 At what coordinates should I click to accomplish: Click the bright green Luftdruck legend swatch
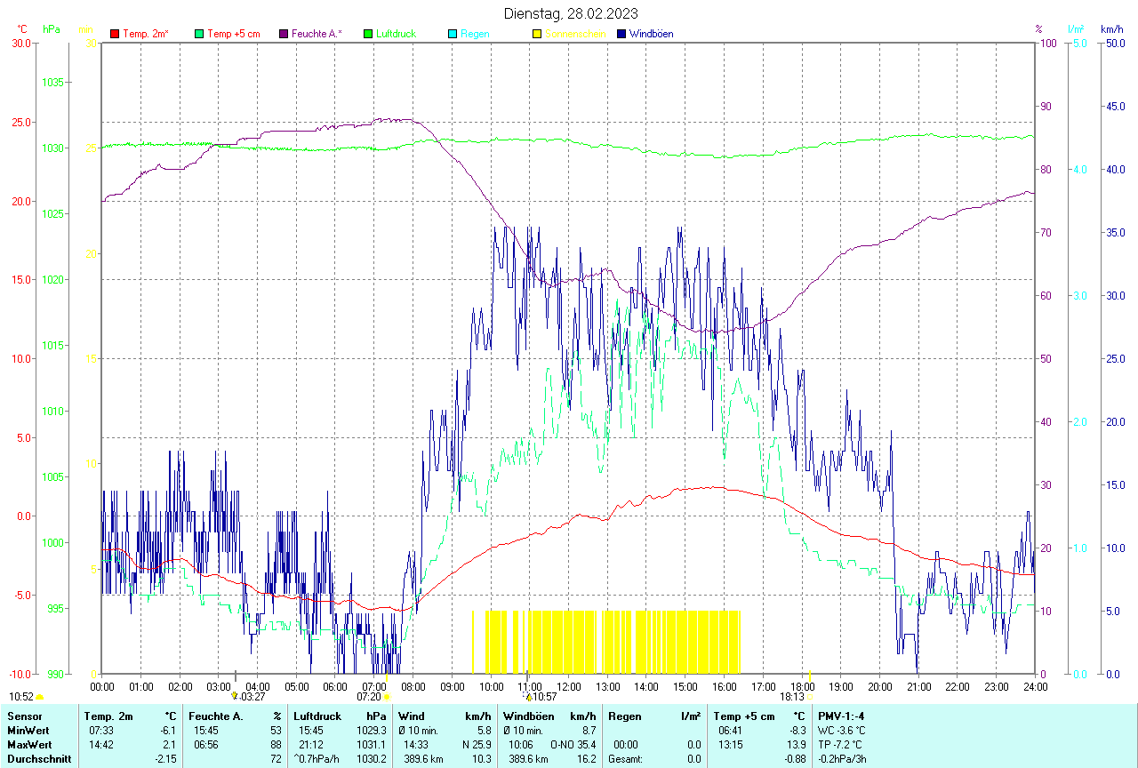[x=368, y=34]
